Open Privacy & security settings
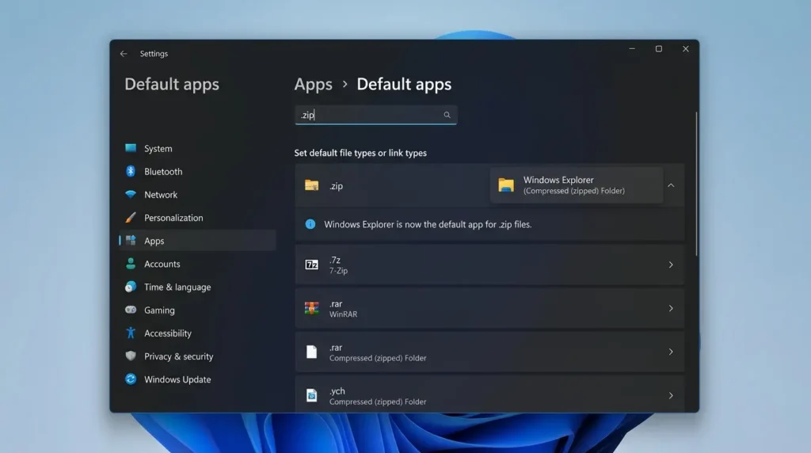 197,356
